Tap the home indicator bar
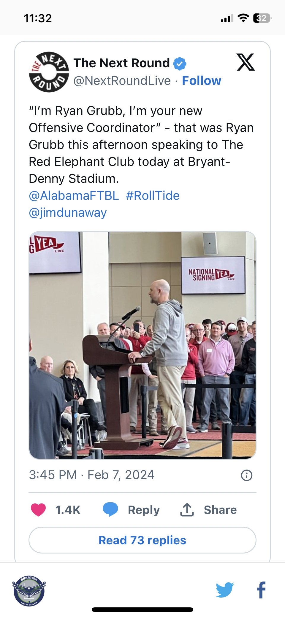This screenshot has height=619, width=285. click(x=142, y=609)
